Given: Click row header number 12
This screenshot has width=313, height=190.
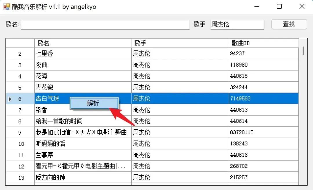Looking at the screenshot, I should click(x=20, y=166).
